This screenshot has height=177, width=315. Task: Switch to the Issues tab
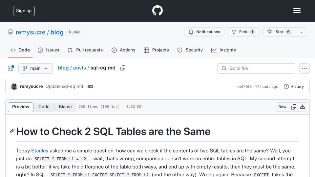click(49, 50)
